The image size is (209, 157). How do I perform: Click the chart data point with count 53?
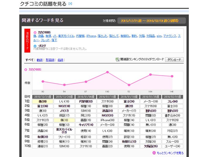pos(129,85)
